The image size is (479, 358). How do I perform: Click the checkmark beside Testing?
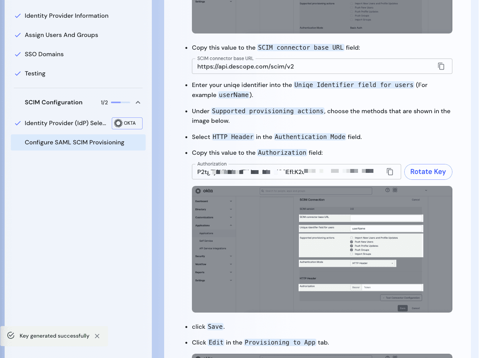(x=17, y=73)
